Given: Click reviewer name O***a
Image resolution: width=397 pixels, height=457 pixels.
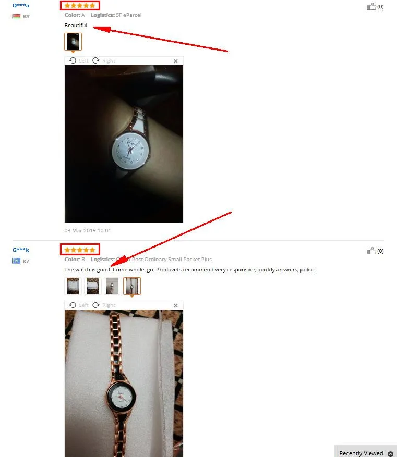Looking at the screenshot, I should [x=21, y=5].
